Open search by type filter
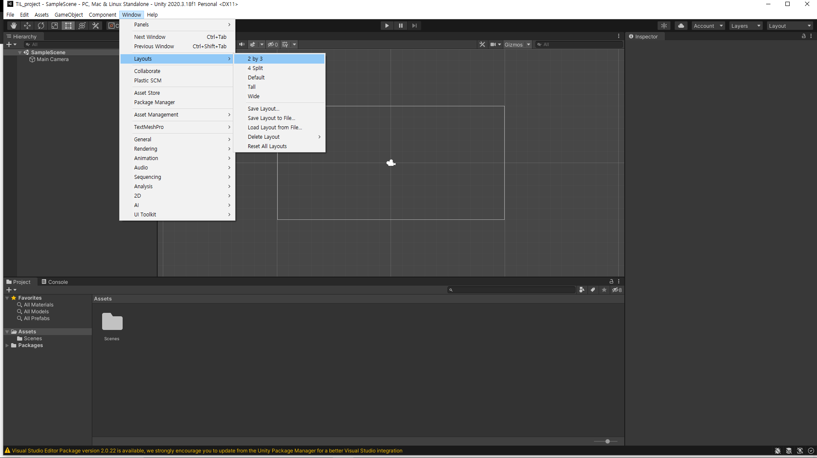This screenshot has width=817, height=458. pyautogui.click(x=582, y=290)
